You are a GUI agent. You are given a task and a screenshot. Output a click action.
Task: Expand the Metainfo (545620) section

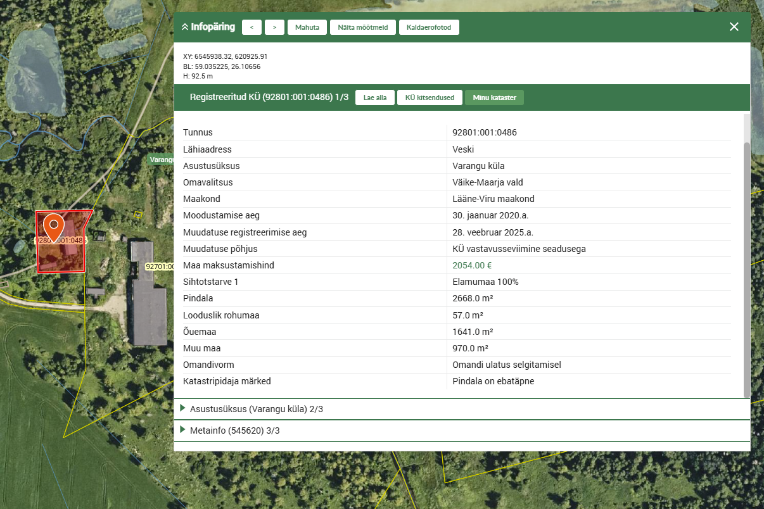coord(234,430)
